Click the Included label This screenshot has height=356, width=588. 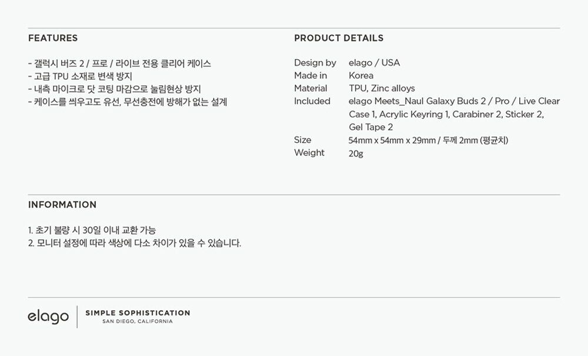pyautogui.click(x=312, y=101)
